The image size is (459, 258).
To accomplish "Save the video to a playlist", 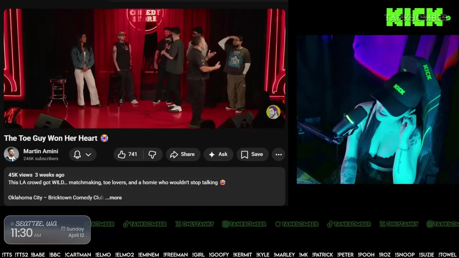I will tap(252, 154).
